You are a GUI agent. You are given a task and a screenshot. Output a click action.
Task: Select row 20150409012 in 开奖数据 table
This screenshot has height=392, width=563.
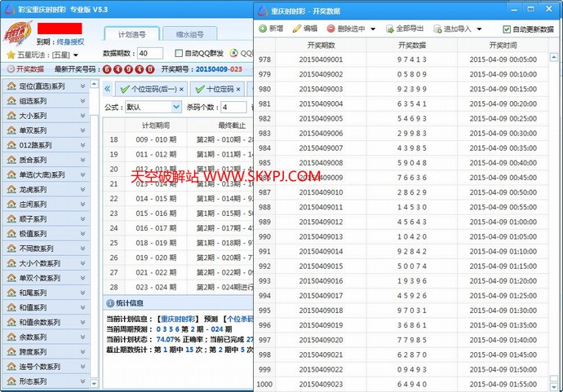(x=401, y=222)
